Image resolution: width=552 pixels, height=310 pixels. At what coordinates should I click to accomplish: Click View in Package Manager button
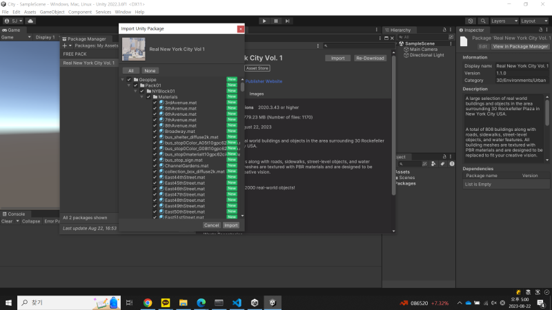coord(520,46)
